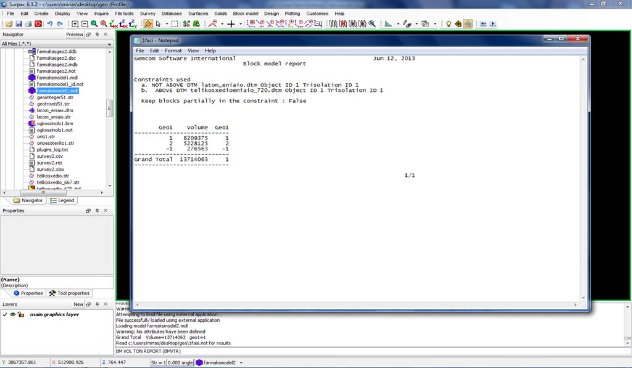Click the New layer button
The height and width of the screenshot is (368, 632).
point(78,305)
